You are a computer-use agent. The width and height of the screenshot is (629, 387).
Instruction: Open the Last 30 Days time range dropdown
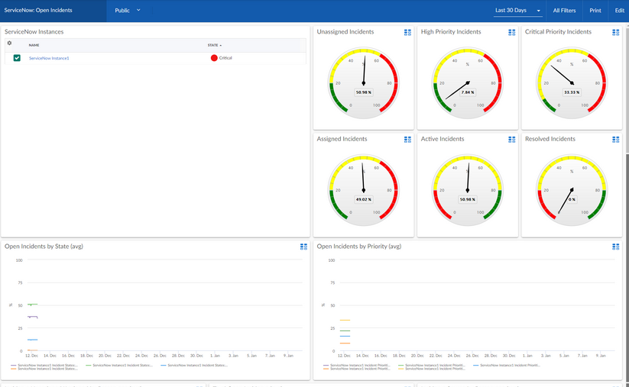click(518, 11)
